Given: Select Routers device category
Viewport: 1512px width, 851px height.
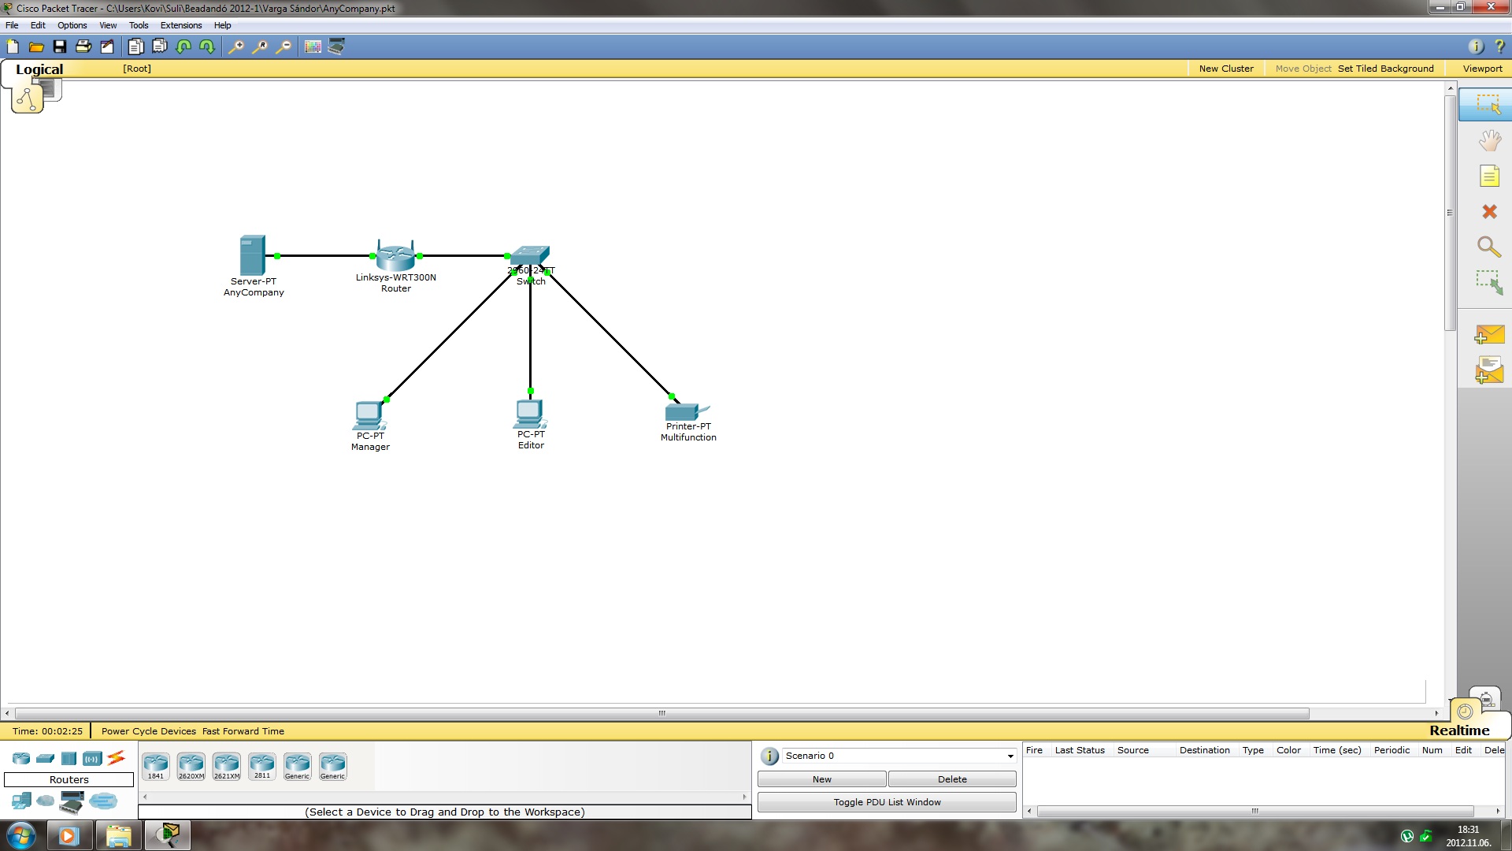Looking at the screenshot, I should coord(21,759).
